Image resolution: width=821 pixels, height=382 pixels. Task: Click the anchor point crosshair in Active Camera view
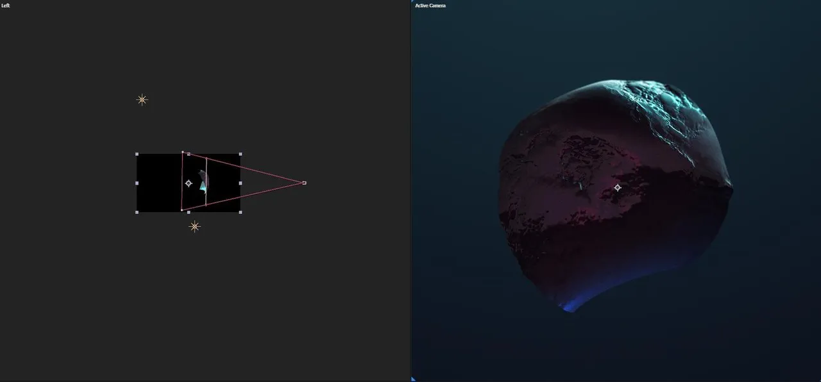pos(618,188)
